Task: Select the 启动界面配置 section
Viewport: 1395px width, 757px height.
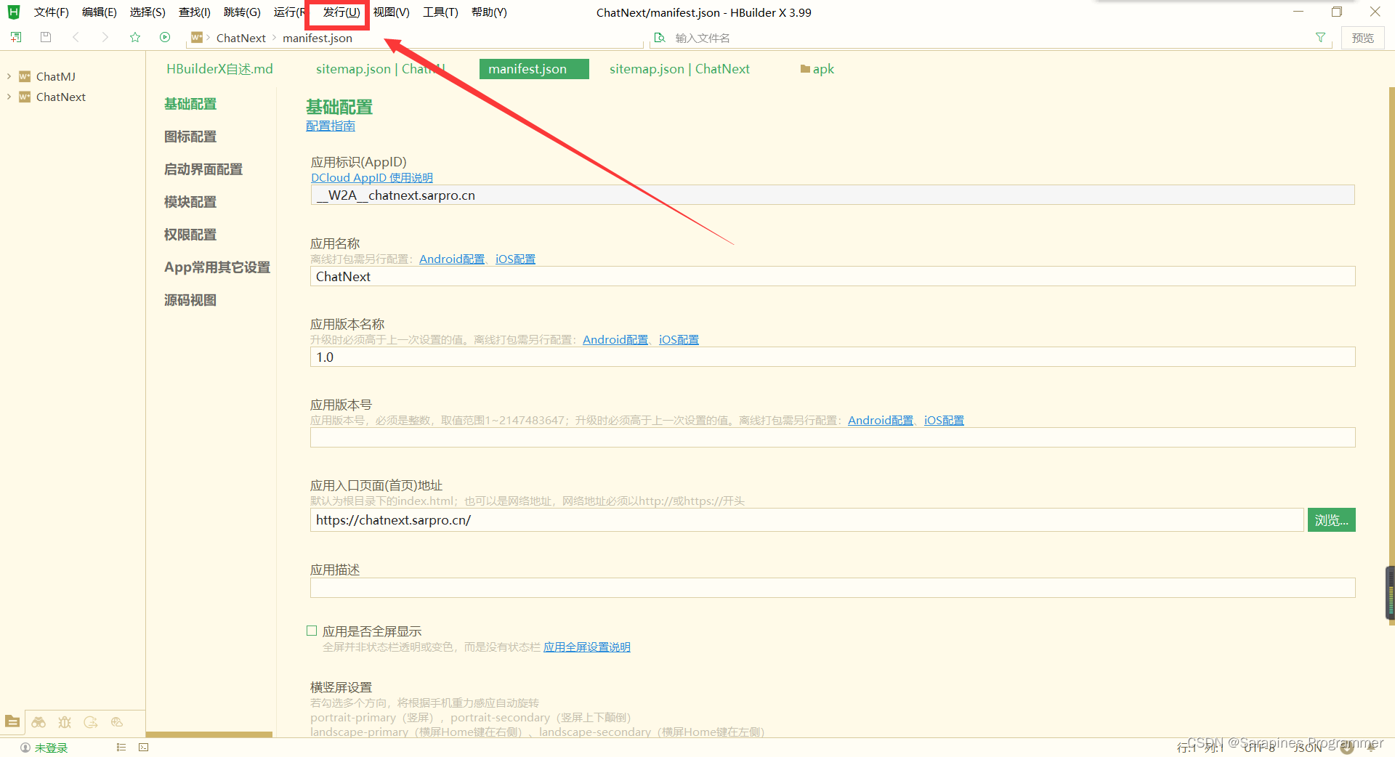Action: coord(203,169)
